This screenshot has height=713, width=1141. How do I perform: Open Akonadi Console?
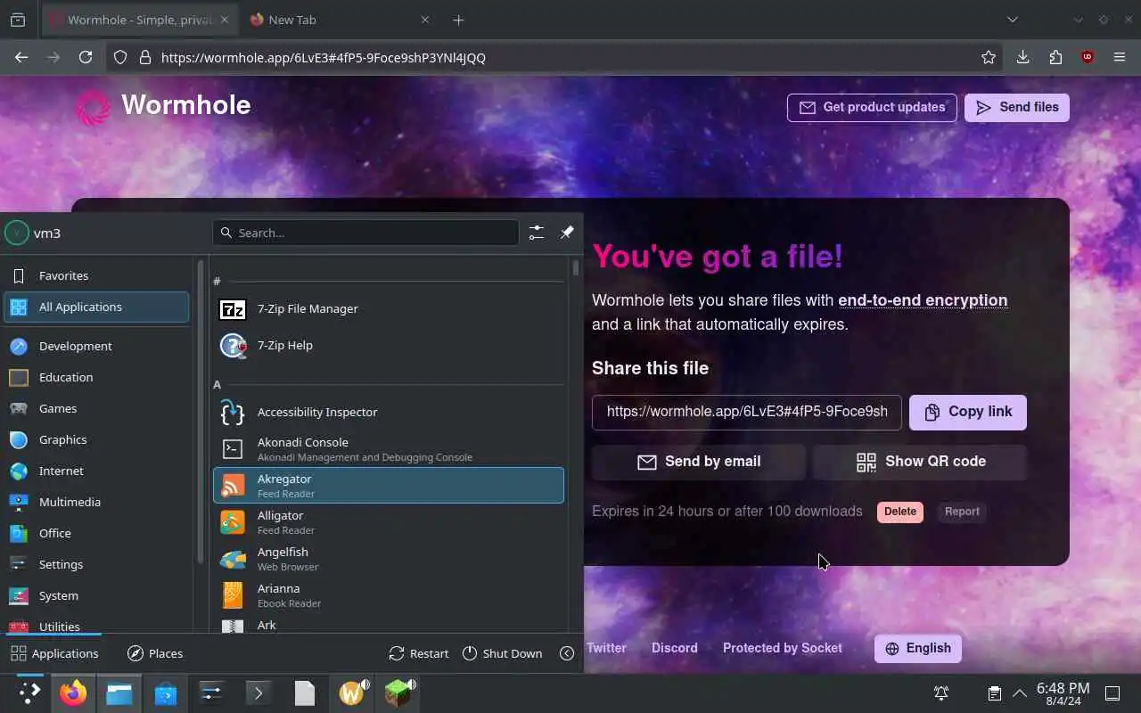(x=389, y=449)
